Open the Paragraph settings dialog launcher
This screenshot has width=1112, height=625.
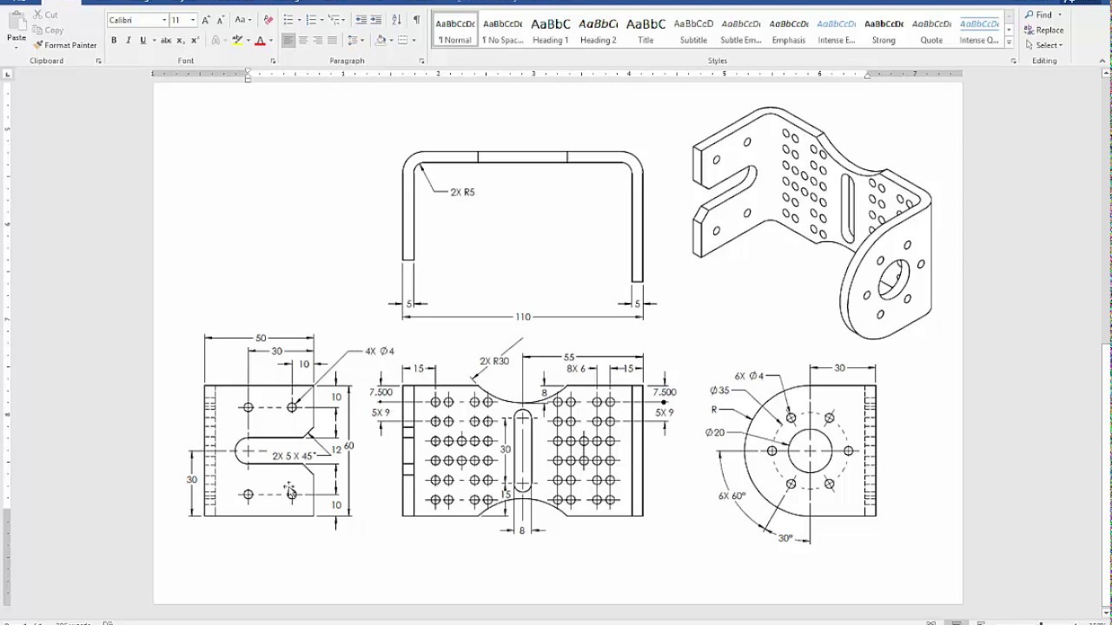click(x=422, y=62)
